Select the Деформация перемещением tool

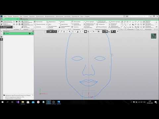click(x=114, y=27)
